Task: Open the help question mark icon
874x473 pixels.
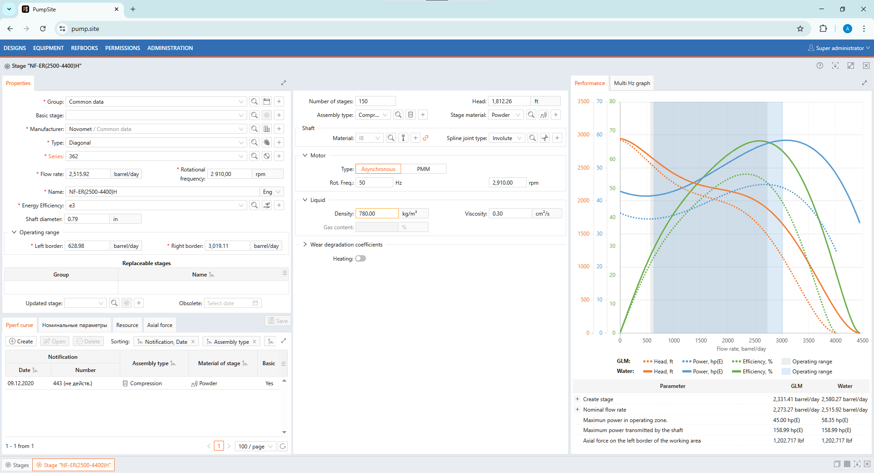Action: point(819,66)
